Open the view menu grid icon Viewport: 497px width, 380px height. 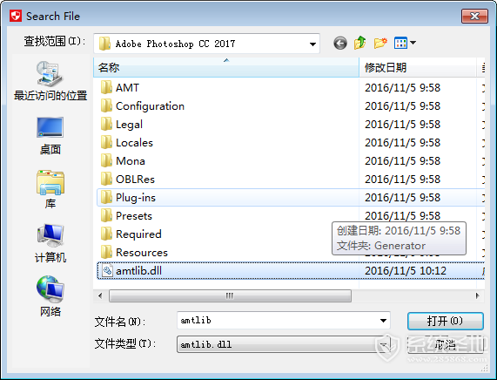point(400,43)
